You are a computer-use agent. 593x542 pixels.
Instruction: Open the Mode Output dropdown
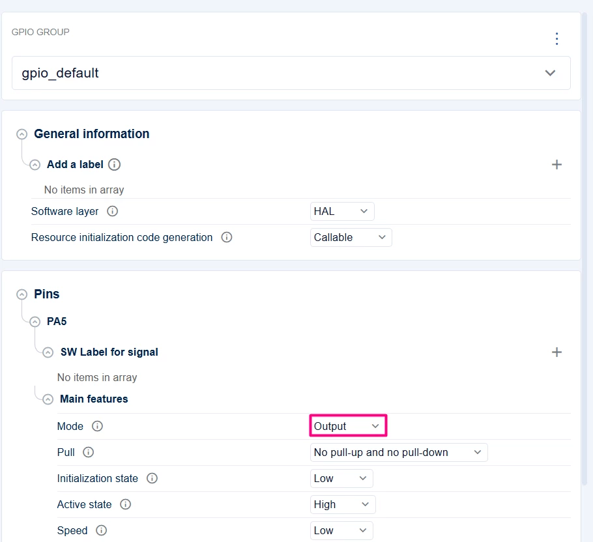click(348, 426)
